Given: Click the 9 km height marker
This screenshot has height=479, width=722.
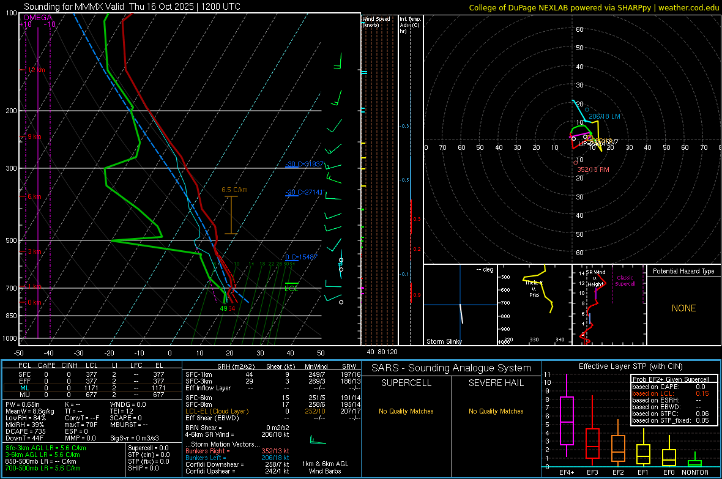Looking at the screenshot, I should [34, 137].
